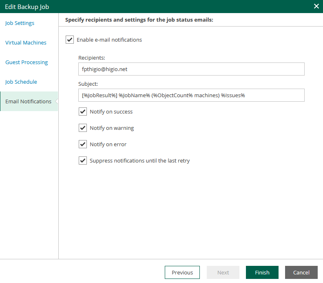Screen dimensions: 323x283
Task: Focus the Subject text field
Action: click(191, 96)
